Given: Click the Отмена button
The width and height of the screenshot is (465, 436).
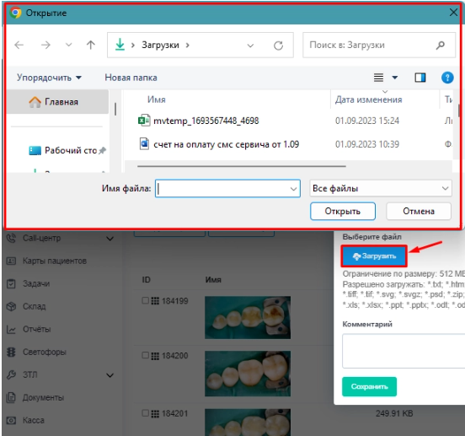Looking at the screenshot, I should pyautogui.click(x=419, y=212).
